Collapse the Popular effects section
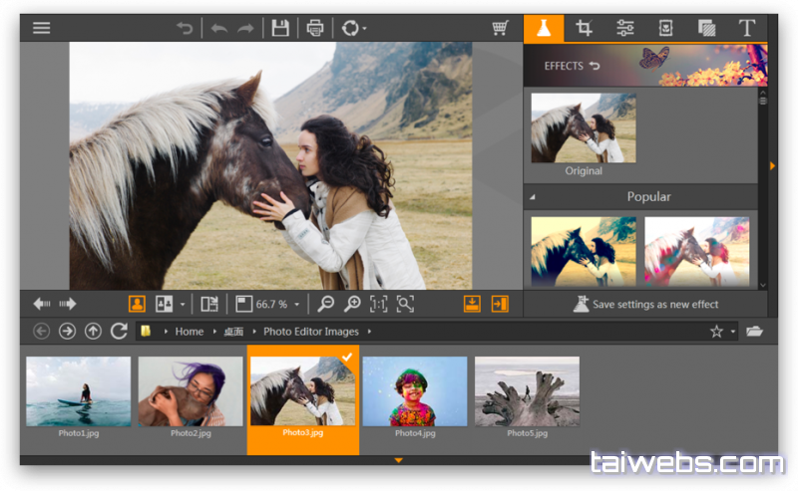 (x=532, y=197)
